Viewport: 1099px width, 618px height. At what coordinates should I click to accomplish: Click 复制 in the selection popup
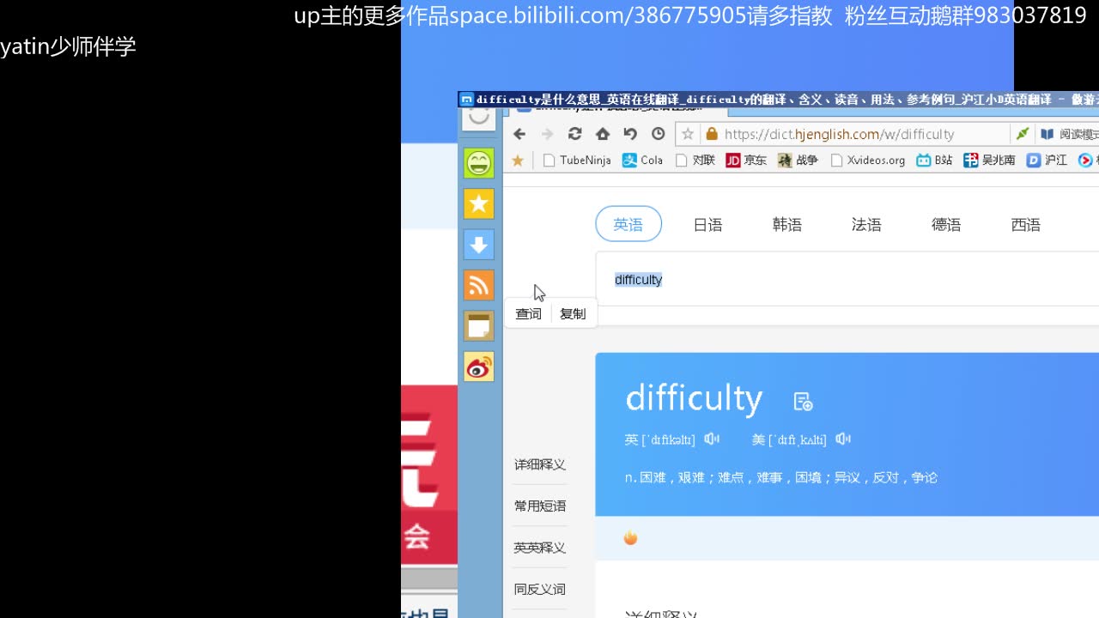point(573,313)
